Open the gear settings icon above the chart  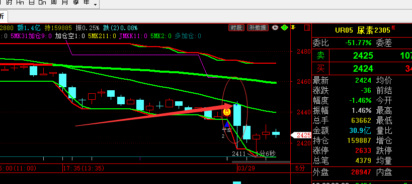[x=275, y=28]
